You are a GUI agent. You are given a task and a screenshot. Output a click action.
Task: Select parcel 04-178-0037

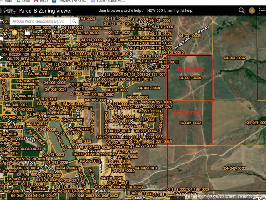(50, 175)
